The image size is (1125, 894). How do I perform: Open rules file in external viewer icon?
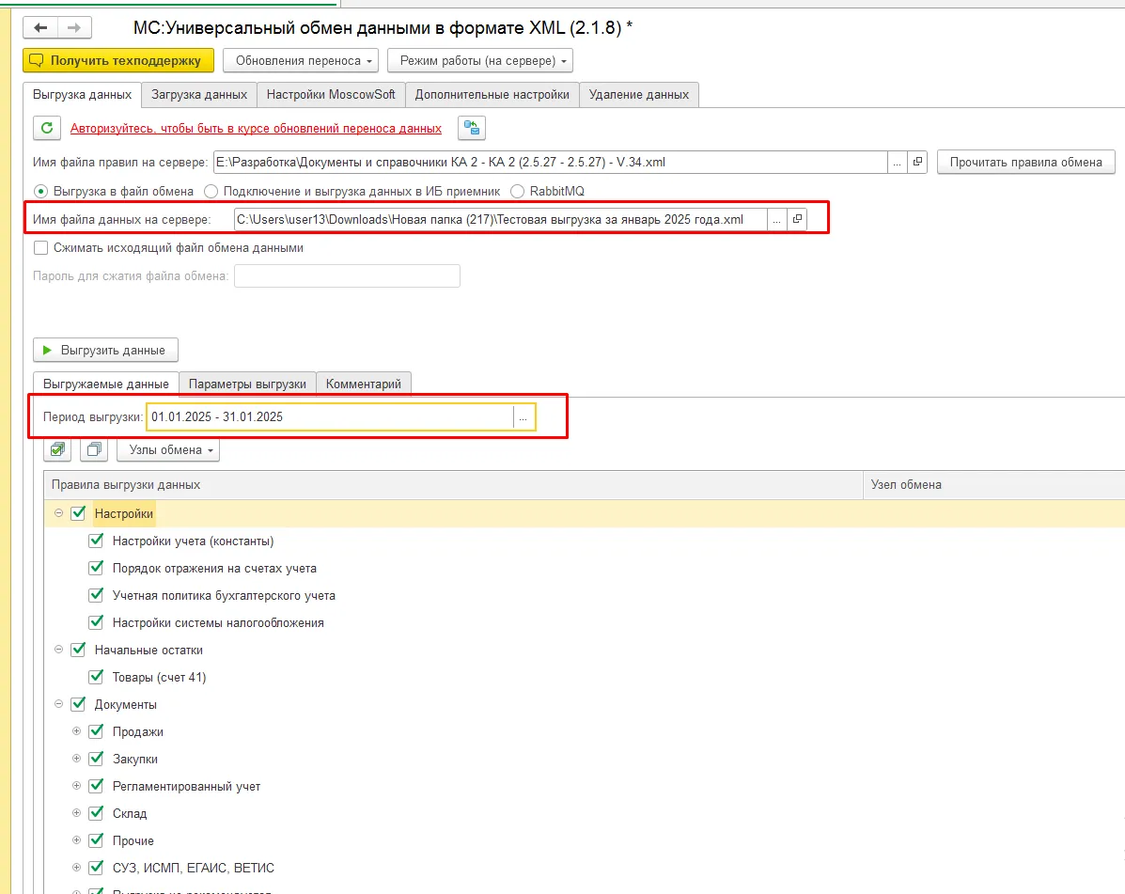917,162
